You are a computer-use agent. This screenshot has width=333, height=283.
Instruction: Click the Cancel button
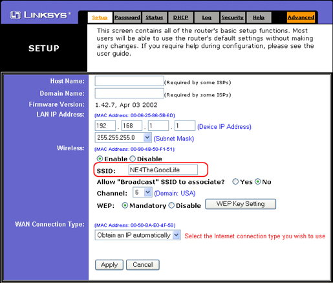(143, 265)
